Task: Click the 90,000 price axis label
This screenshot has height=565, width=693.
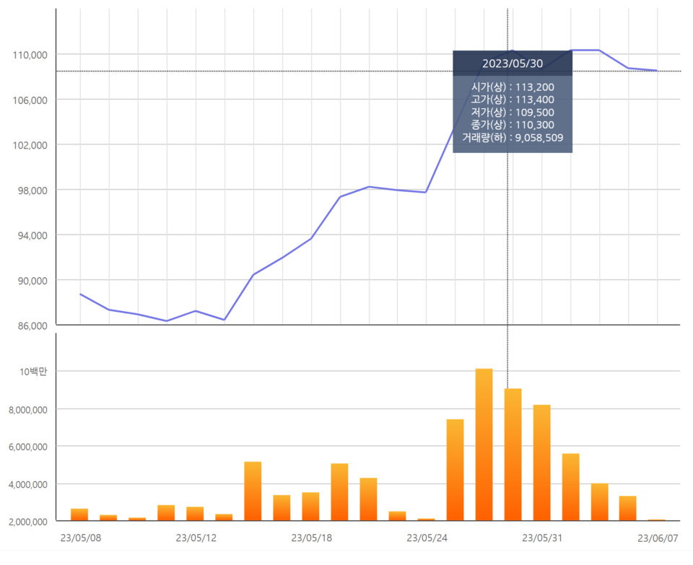Action: tap(32, 281)
